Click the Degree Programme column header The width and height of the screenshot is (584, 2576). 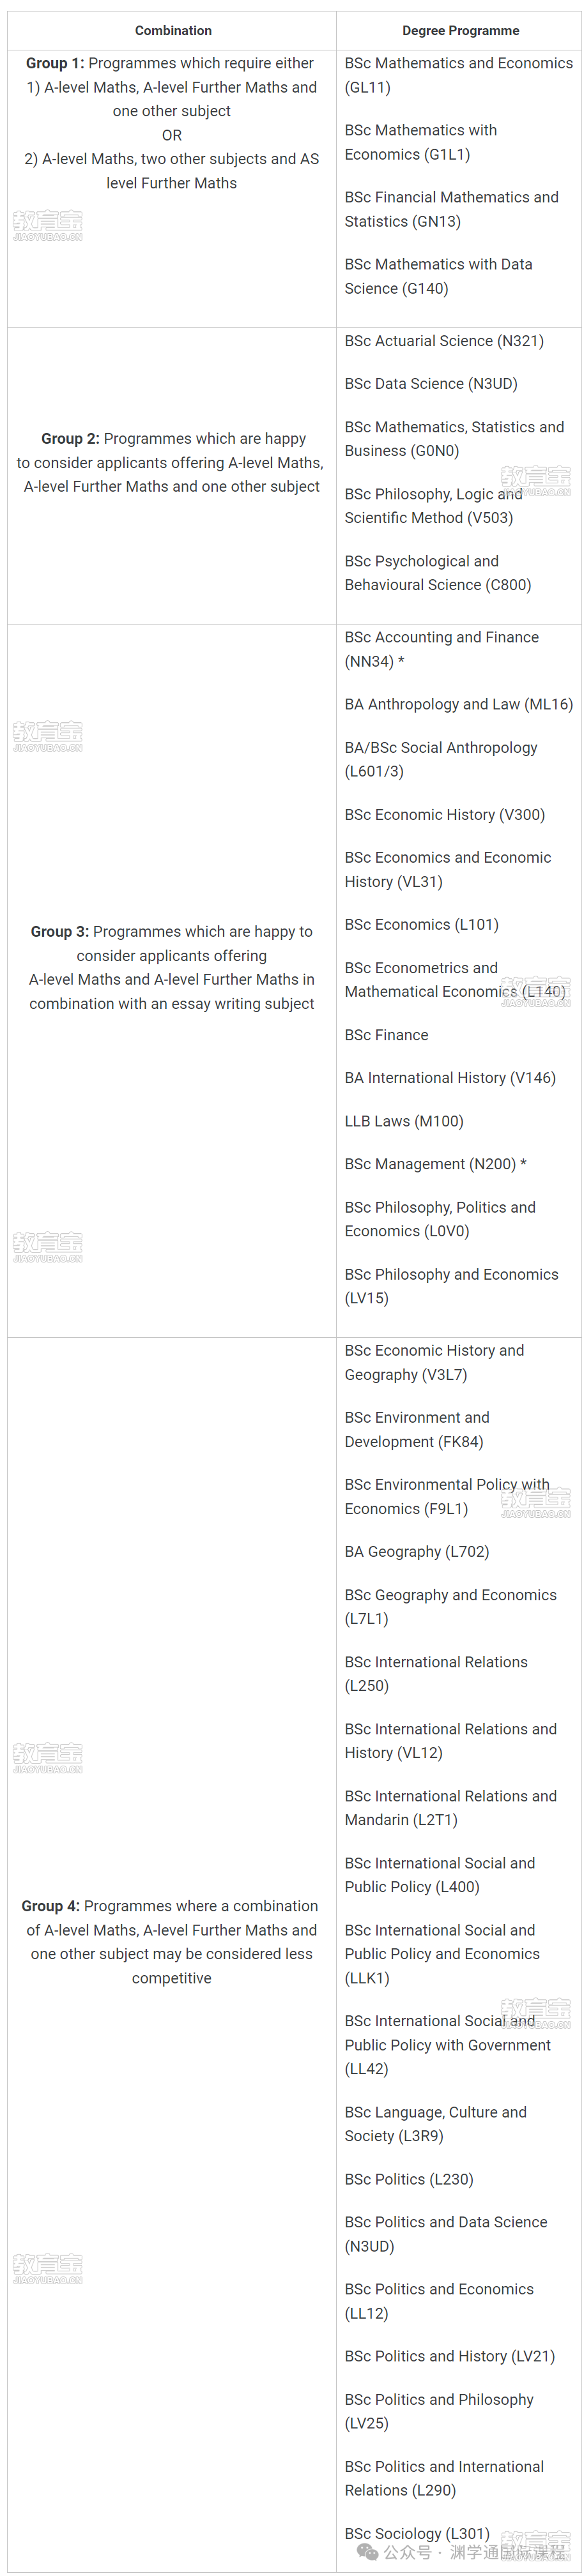(460, 31)
